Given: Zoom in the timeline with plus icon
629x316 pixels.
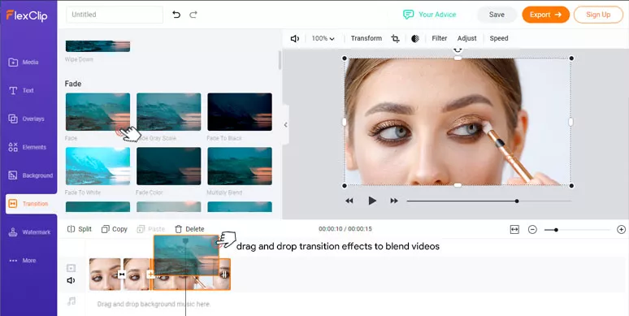Looking at the screenshot, I should coord(621,229).
